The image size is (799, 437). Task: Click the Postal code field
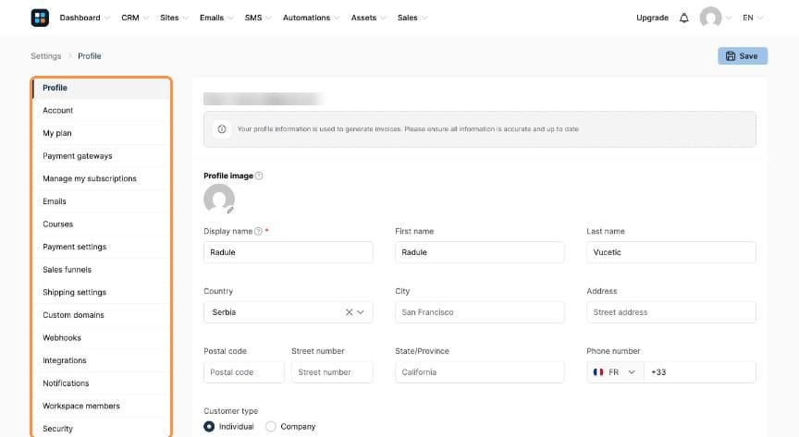tap(244, 372)
